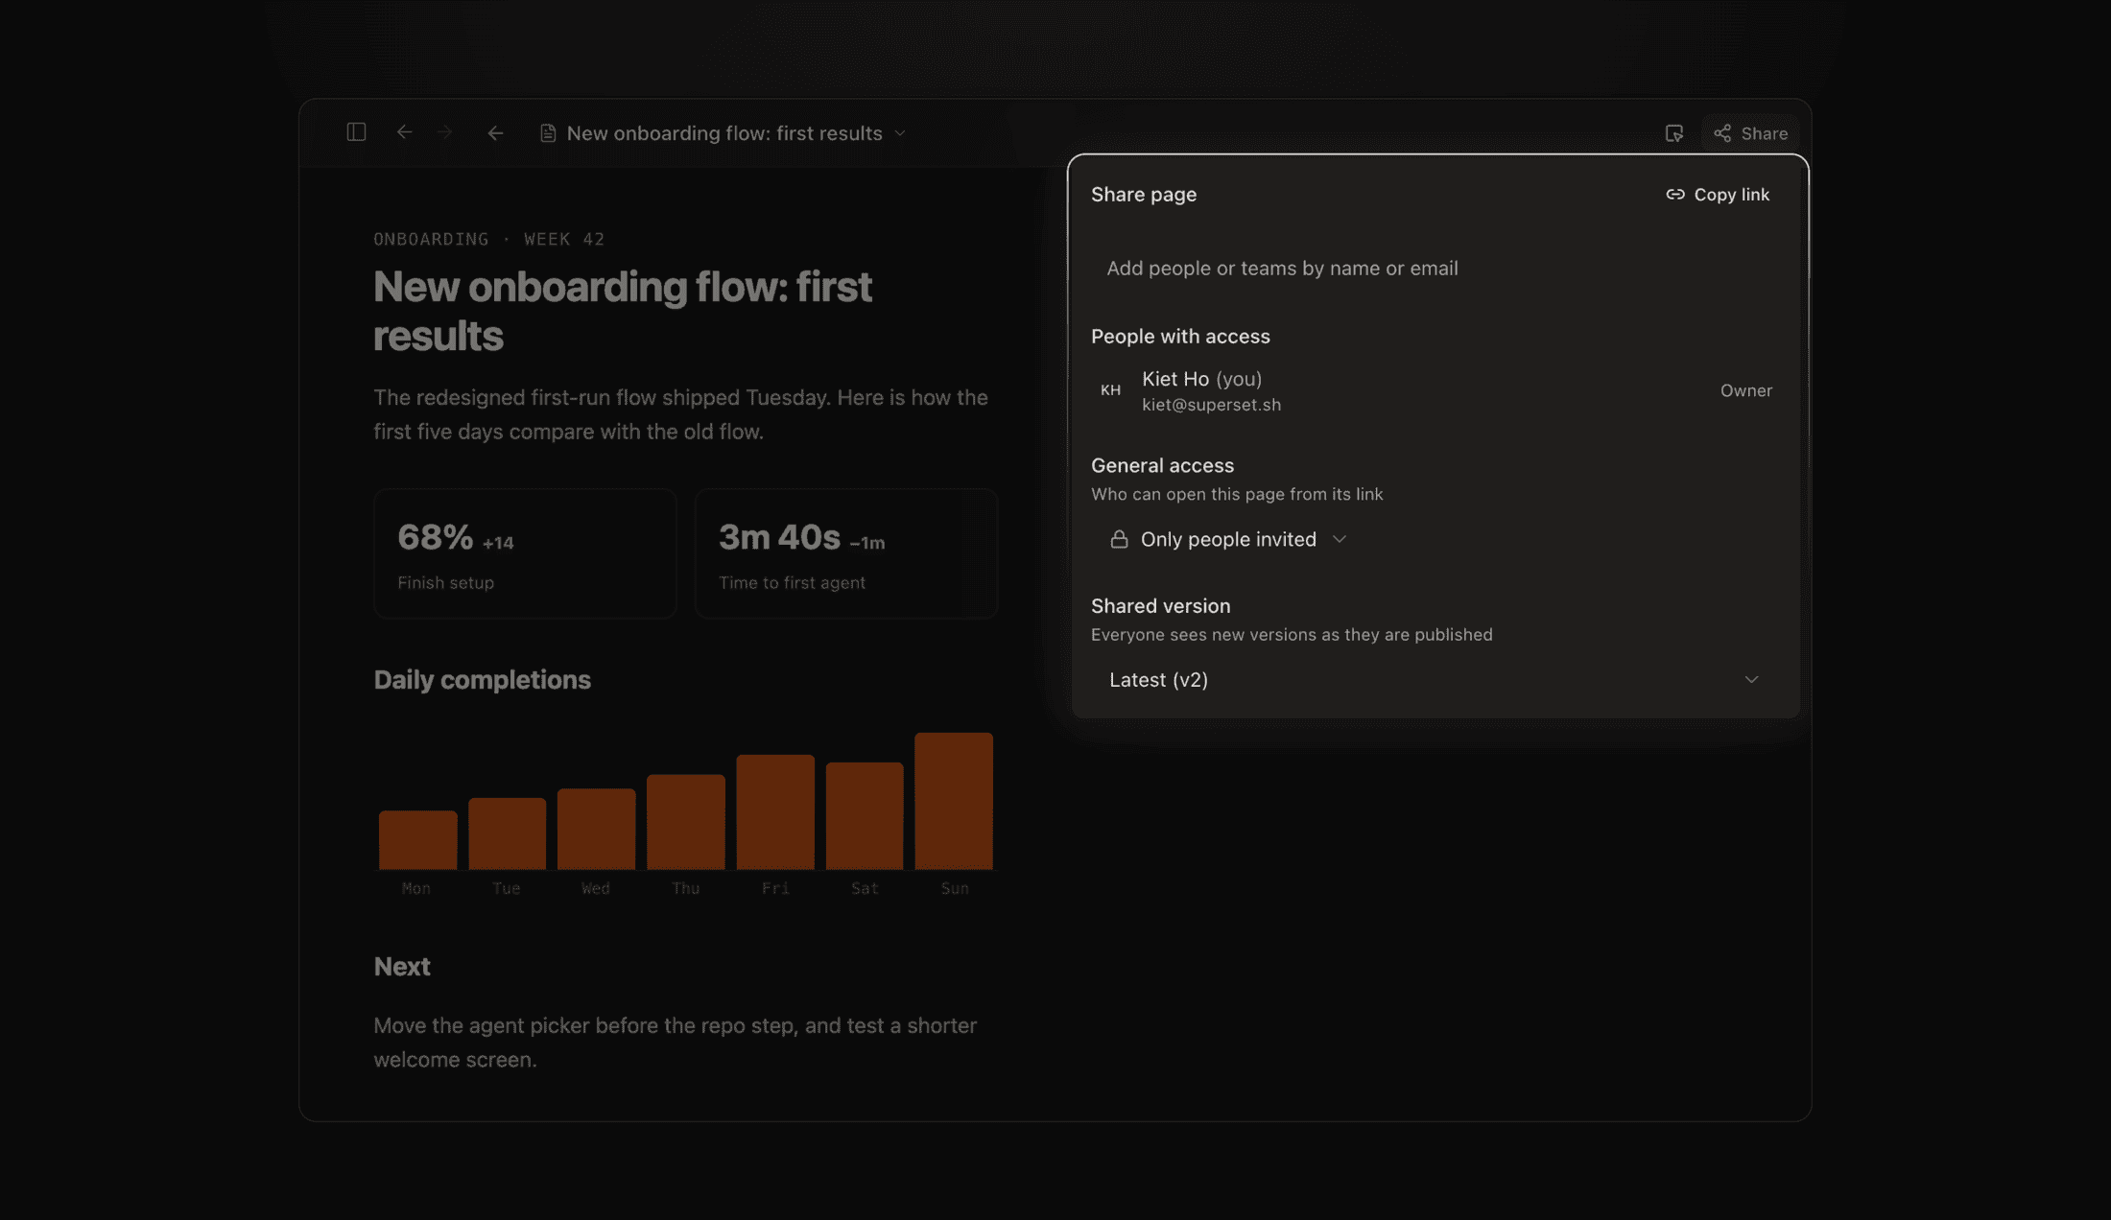Click the Kiet Ho (you) name
Viewport: 2111px width, 1220px height.
[1201, 379]
